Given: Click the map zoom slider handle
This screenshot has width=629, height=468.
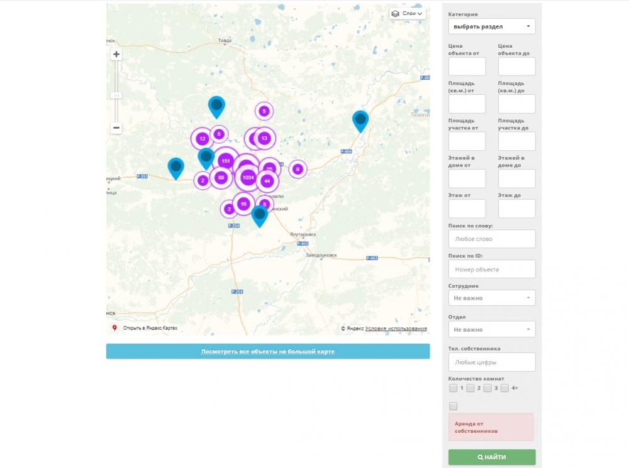Looking at the screenshot, I should tap(116, 95).
